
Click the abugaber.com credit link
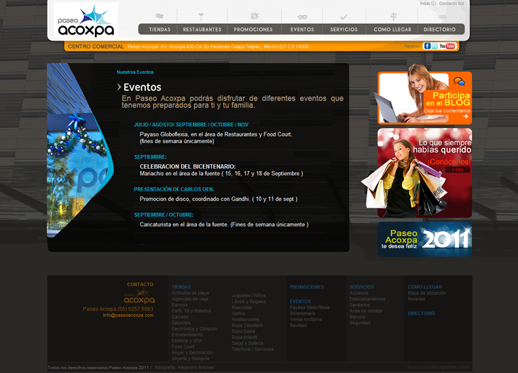(450, 367)
